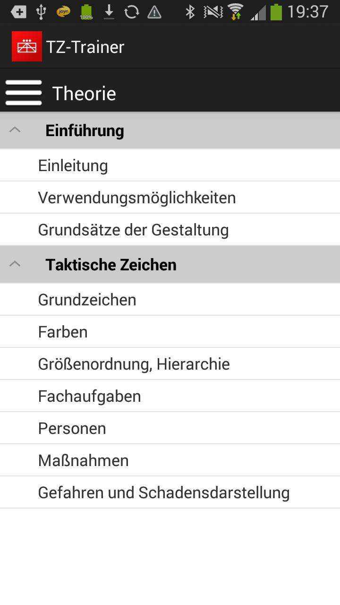Open the Grundzeichen topic
340x605 pixels.
tap(87, 299)
